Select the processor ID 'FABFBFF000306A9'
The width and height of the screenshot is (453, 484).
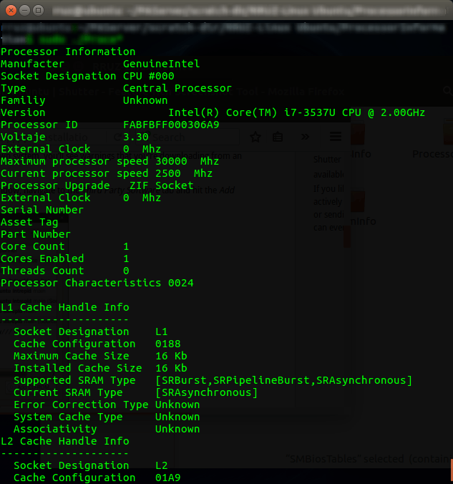[171, 125]
